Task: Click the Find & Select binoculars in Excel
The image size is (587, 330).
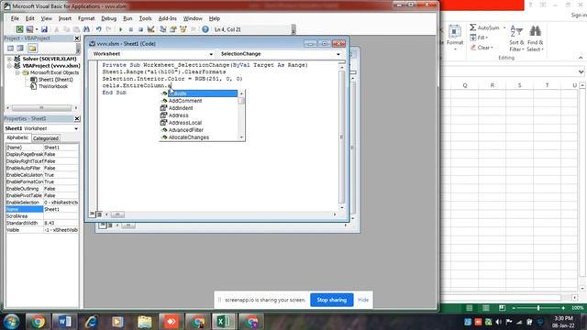Action: pos(536,31)
